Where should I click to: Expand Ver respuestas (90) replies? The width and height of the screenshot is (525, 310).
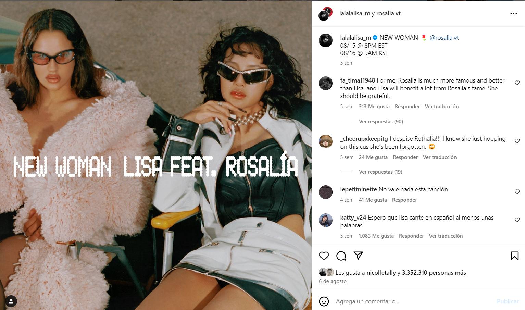[x=381, y=121]
